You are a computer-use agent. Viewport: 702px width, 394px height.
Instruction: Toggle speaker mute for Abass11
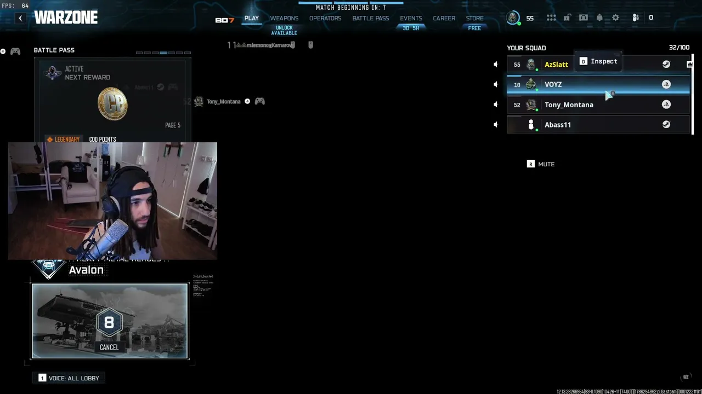coord(496,125)
